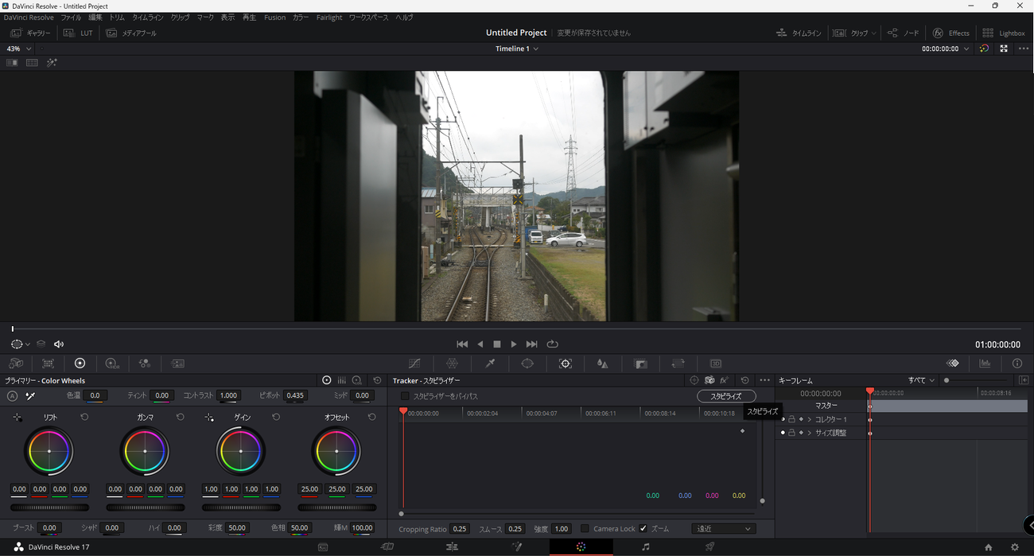The image size is (1034, 556).
Task: Open the Deliver page rocket icon
Action: coord(709,546)
